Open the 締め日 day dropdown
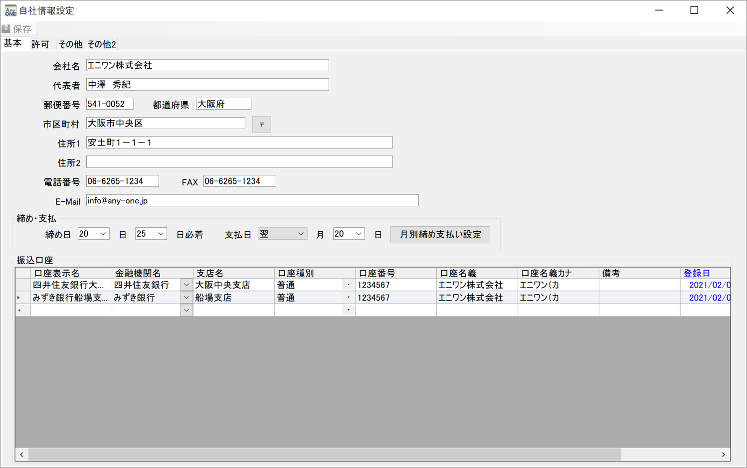The image size is (747, 468). click(x=103, y=234)
